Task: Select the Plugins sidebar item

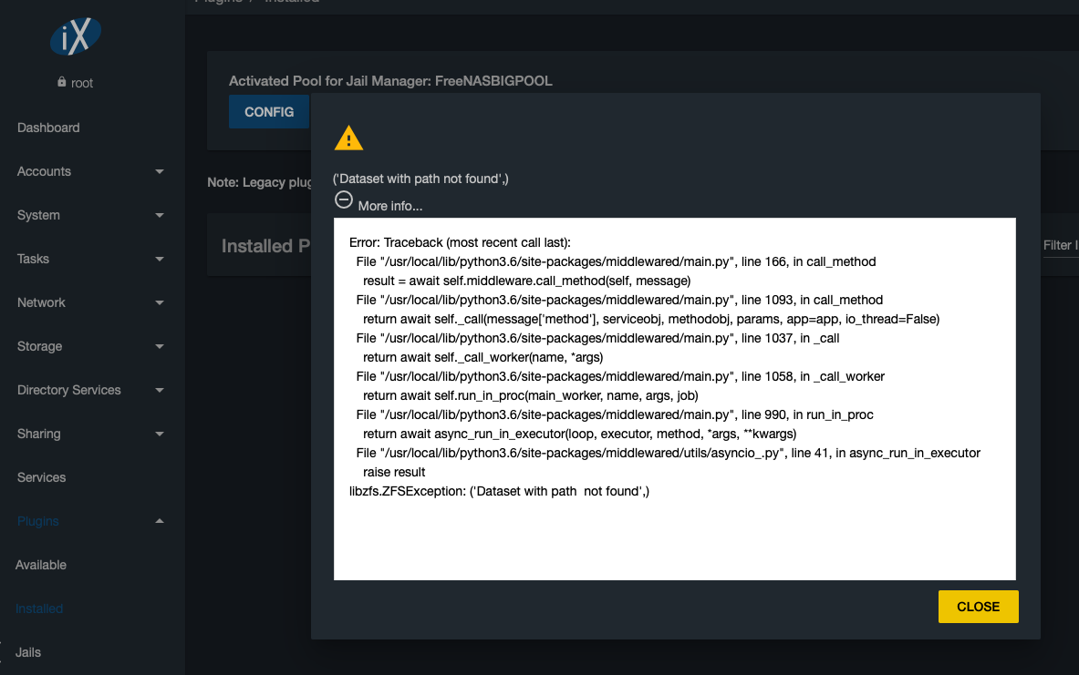Action: (37, 521)
